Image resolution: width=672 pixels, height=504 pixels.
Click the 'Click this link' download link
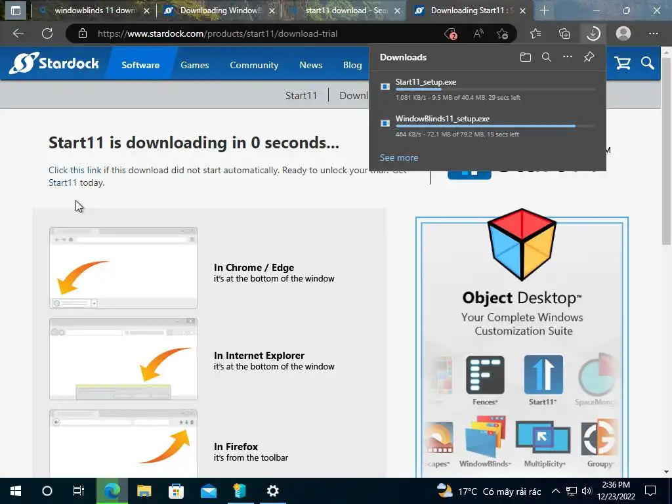[x=75, y=170]
